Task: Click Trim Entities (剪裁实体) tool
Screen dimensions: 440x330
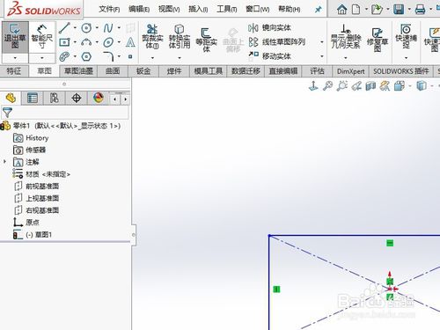Action: tap(152, 37)
